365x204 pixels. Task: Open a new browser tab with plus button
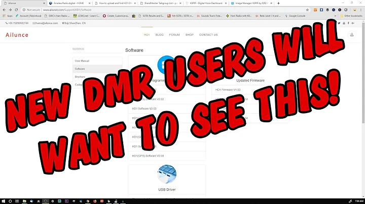click(278, 3)
